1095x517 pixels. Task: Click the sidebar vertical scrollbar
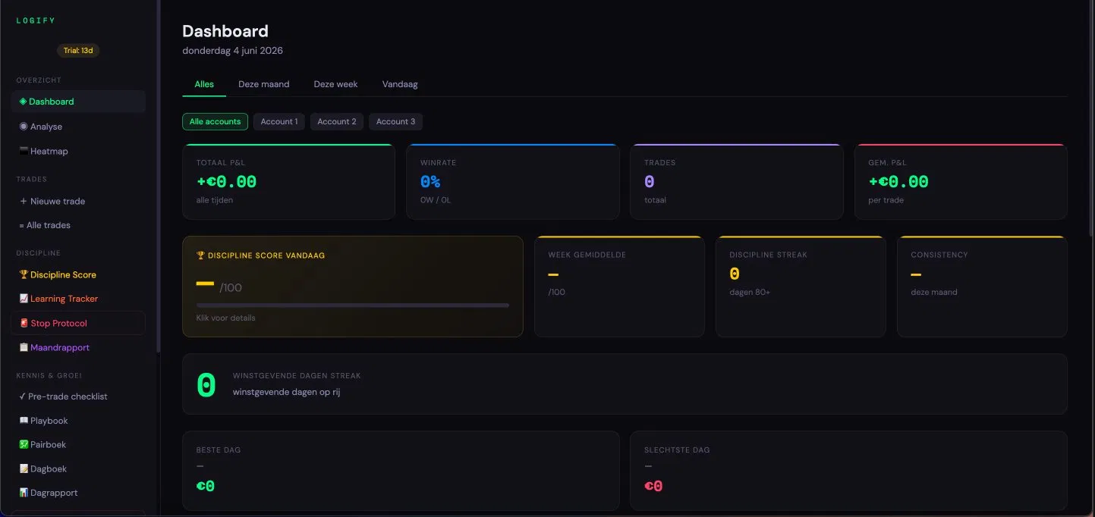(x=159, y=176)
